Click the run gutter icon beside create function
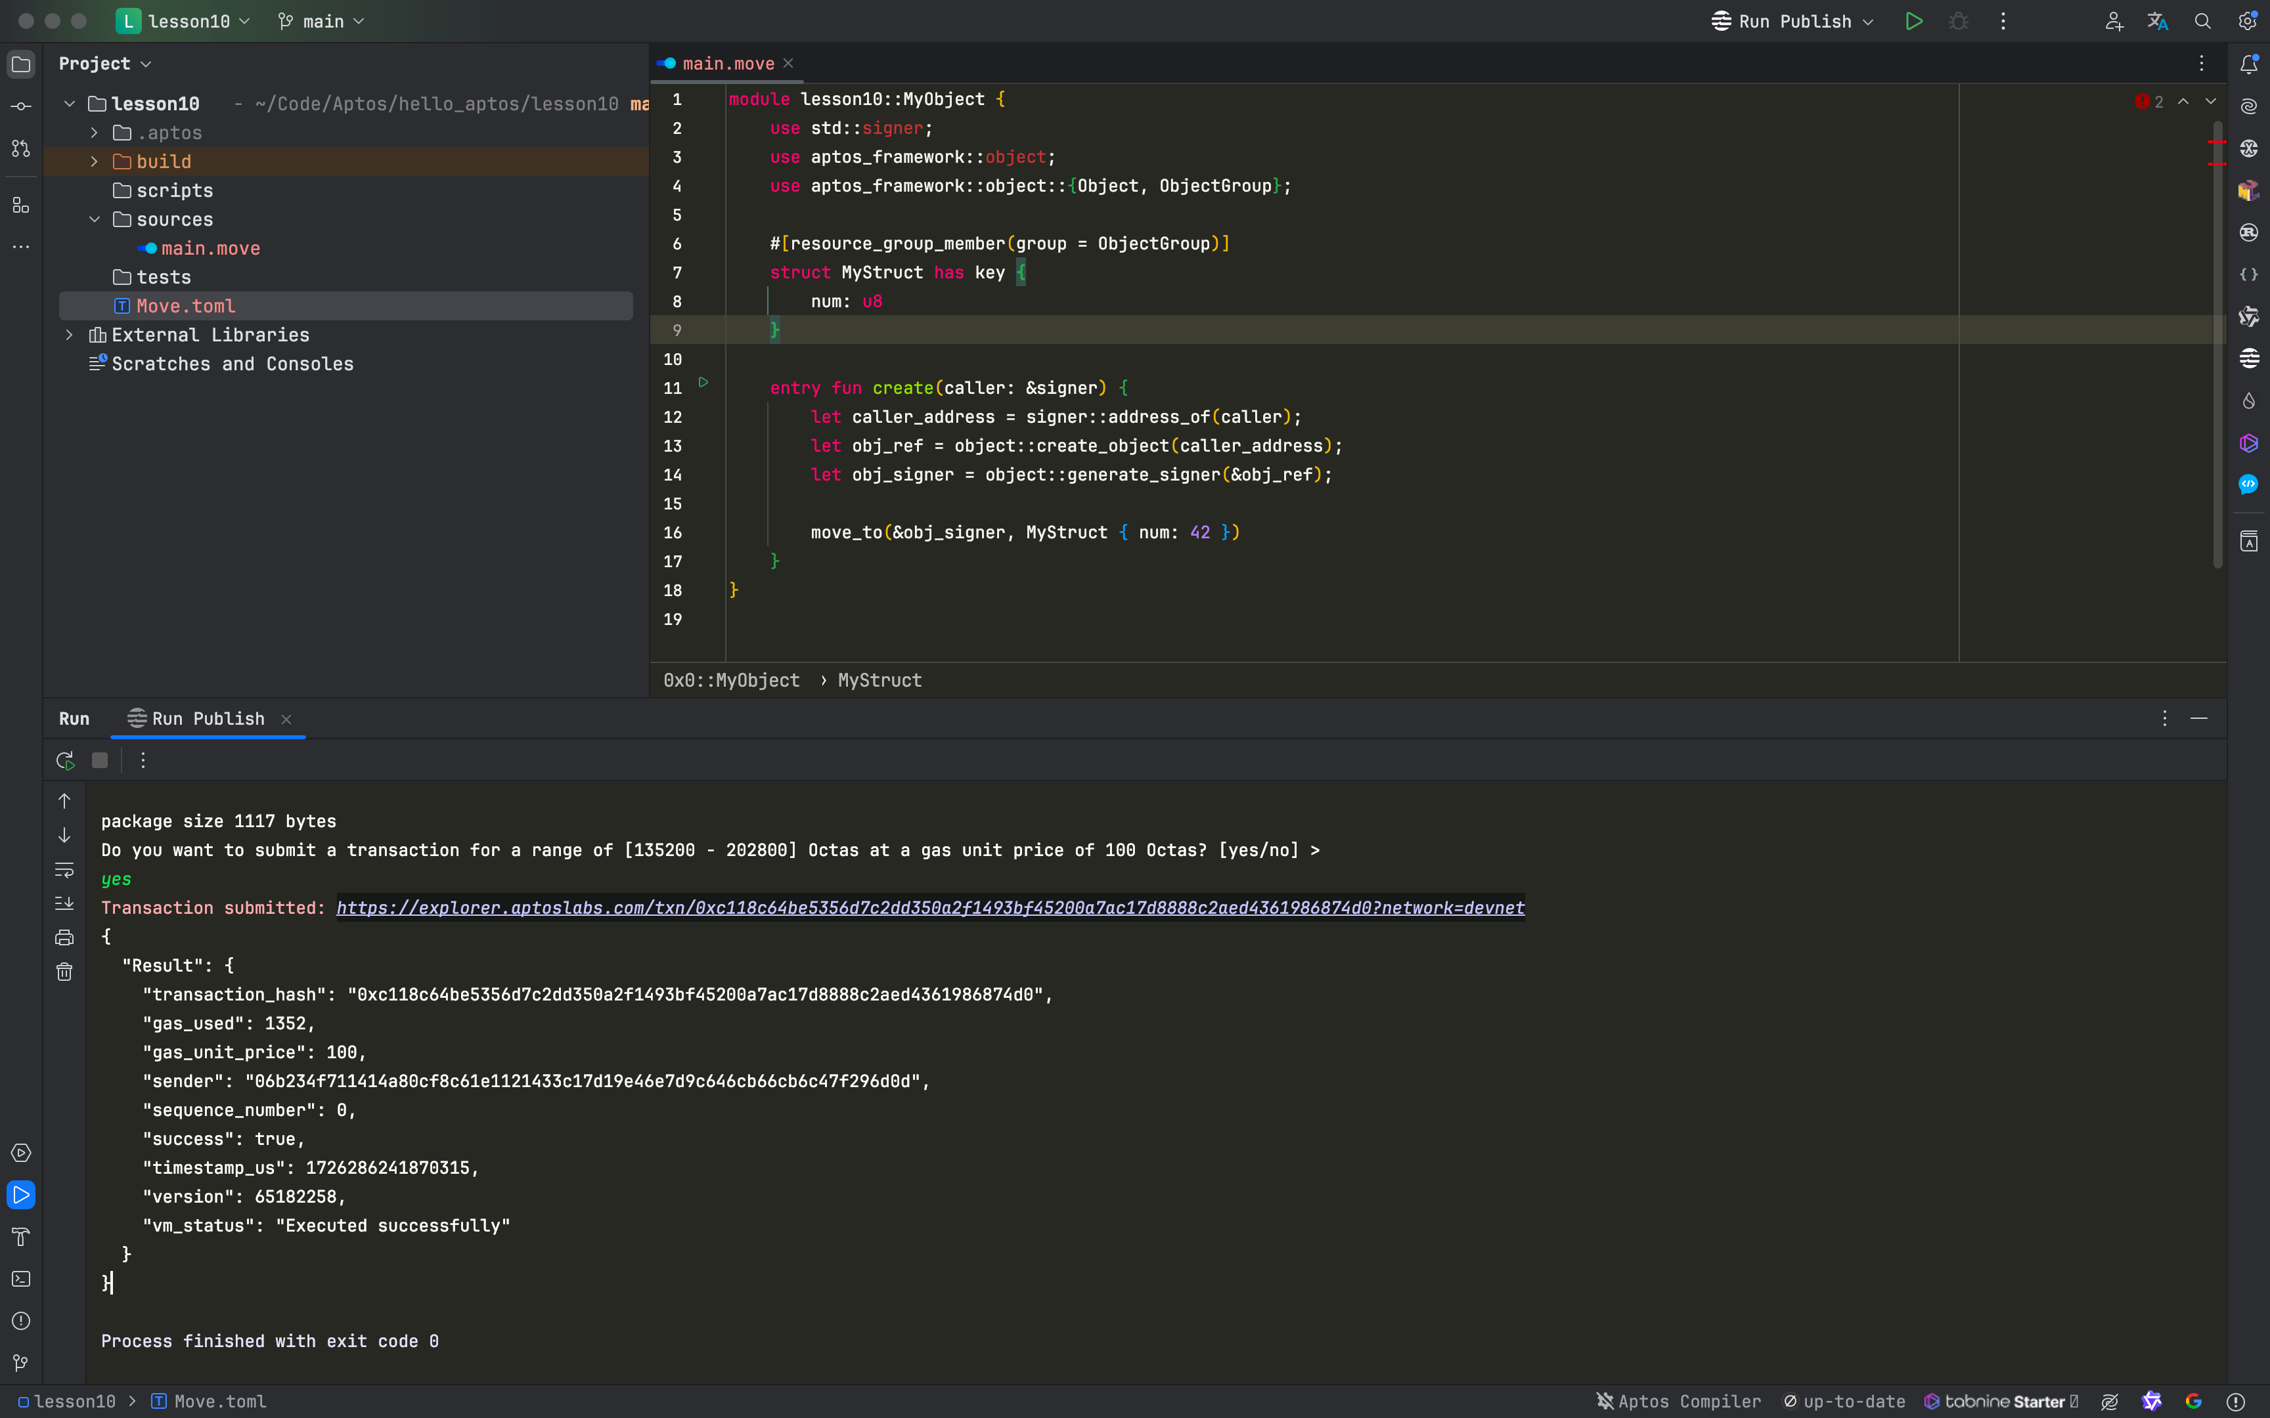 [x=703, y=383]
